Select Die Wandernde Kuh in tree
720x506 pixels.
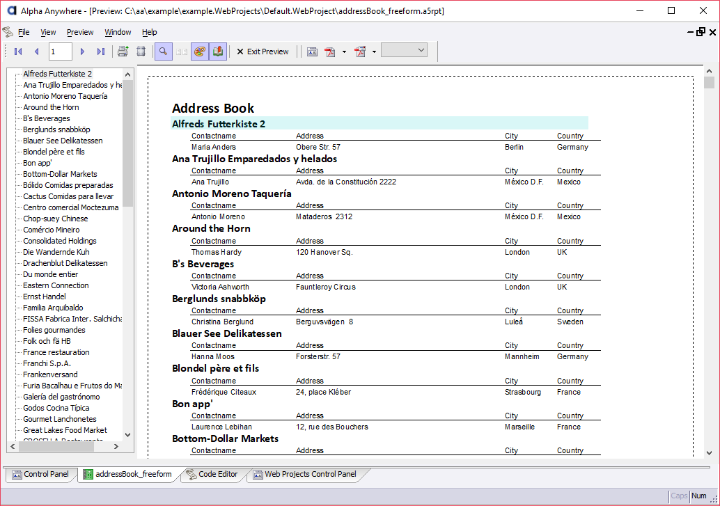(x=56, y=252)
